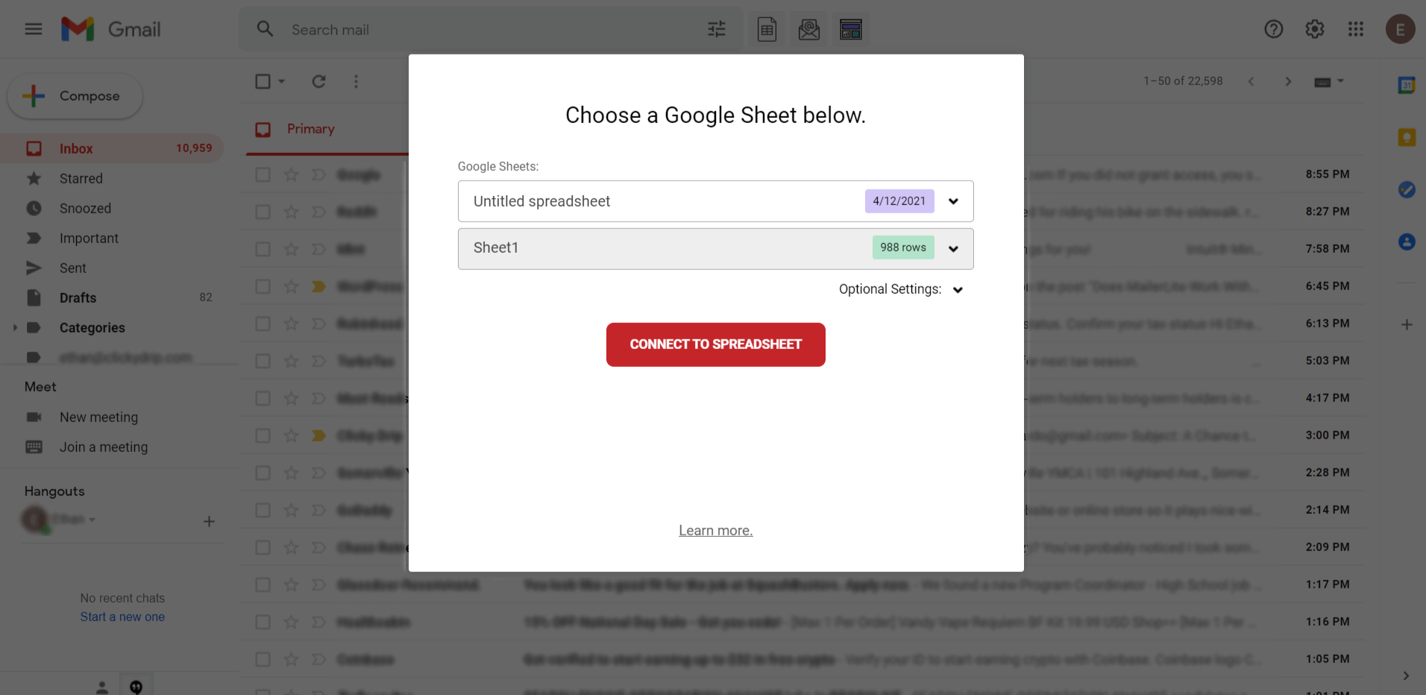Select the 6:13 PM email checkbox
Viewport: 1426px width, 695px height.
coord(263,324)
